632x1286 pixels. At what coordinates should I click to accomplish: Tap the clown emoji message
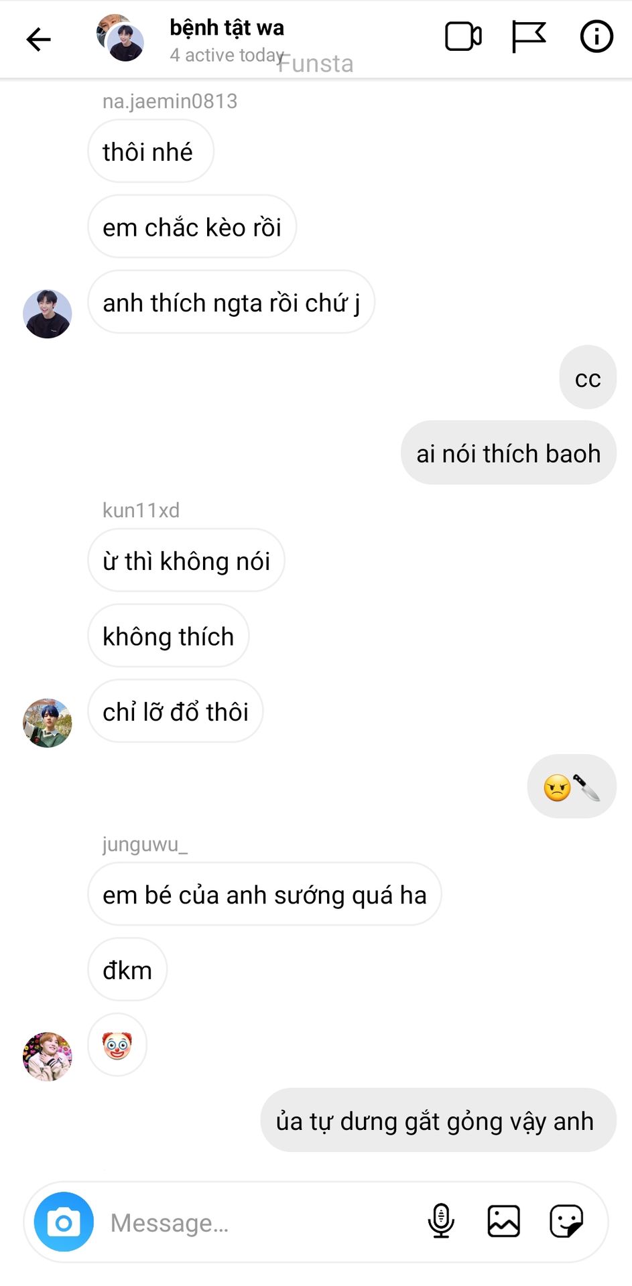point(117,1045)
